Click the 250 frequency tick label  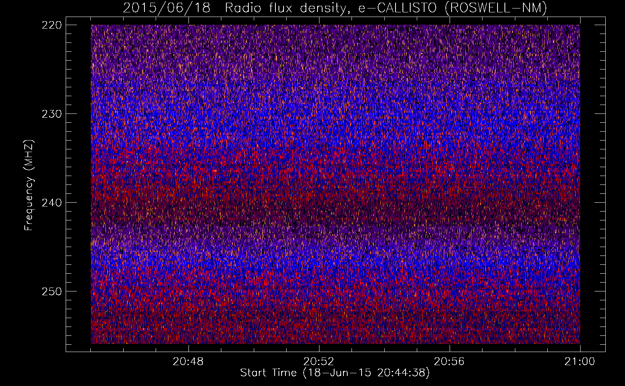pos(51,291)
